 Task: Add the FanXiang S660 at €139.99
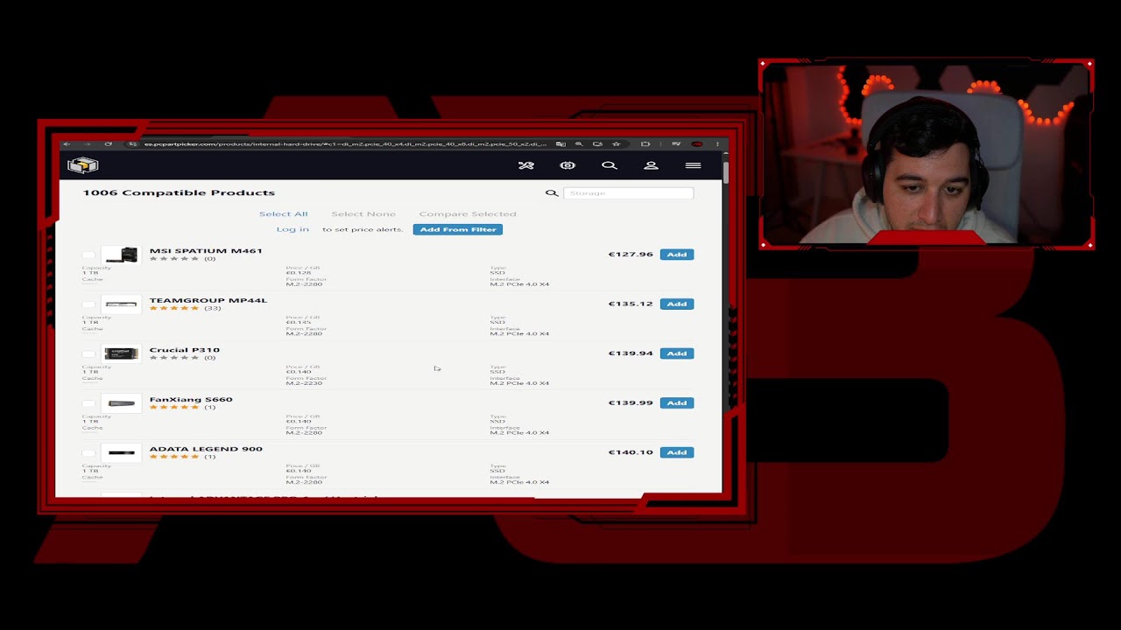click(677, 402)
